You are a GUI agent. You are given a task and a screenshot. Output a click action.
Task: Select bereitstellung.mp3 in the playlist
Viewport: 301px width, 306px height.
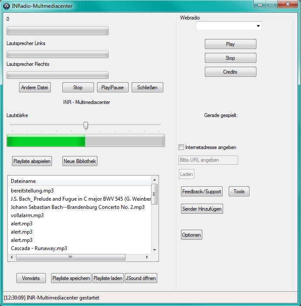tap(32, 191)
